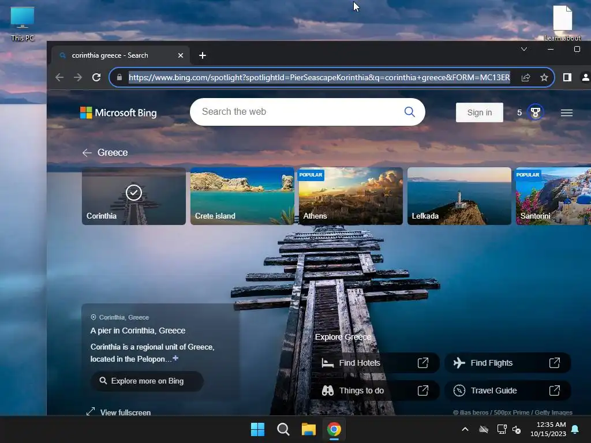Click the rewards points count 5

click(519, 112)
